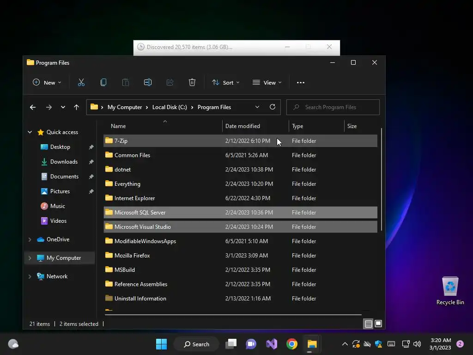Click the Delete trash can icon
Screen dimensions: 473x355
pos(192,82)
